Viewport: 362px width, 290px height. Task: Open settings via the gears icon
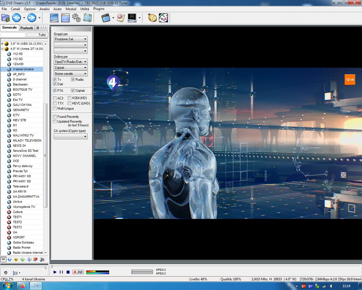tap(76, 18)
